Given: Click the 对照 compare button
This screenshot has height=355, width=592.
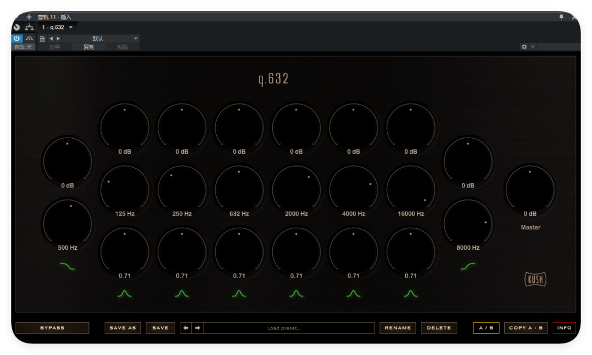Looking at the screenshot, I should click(x=55, y=47).
